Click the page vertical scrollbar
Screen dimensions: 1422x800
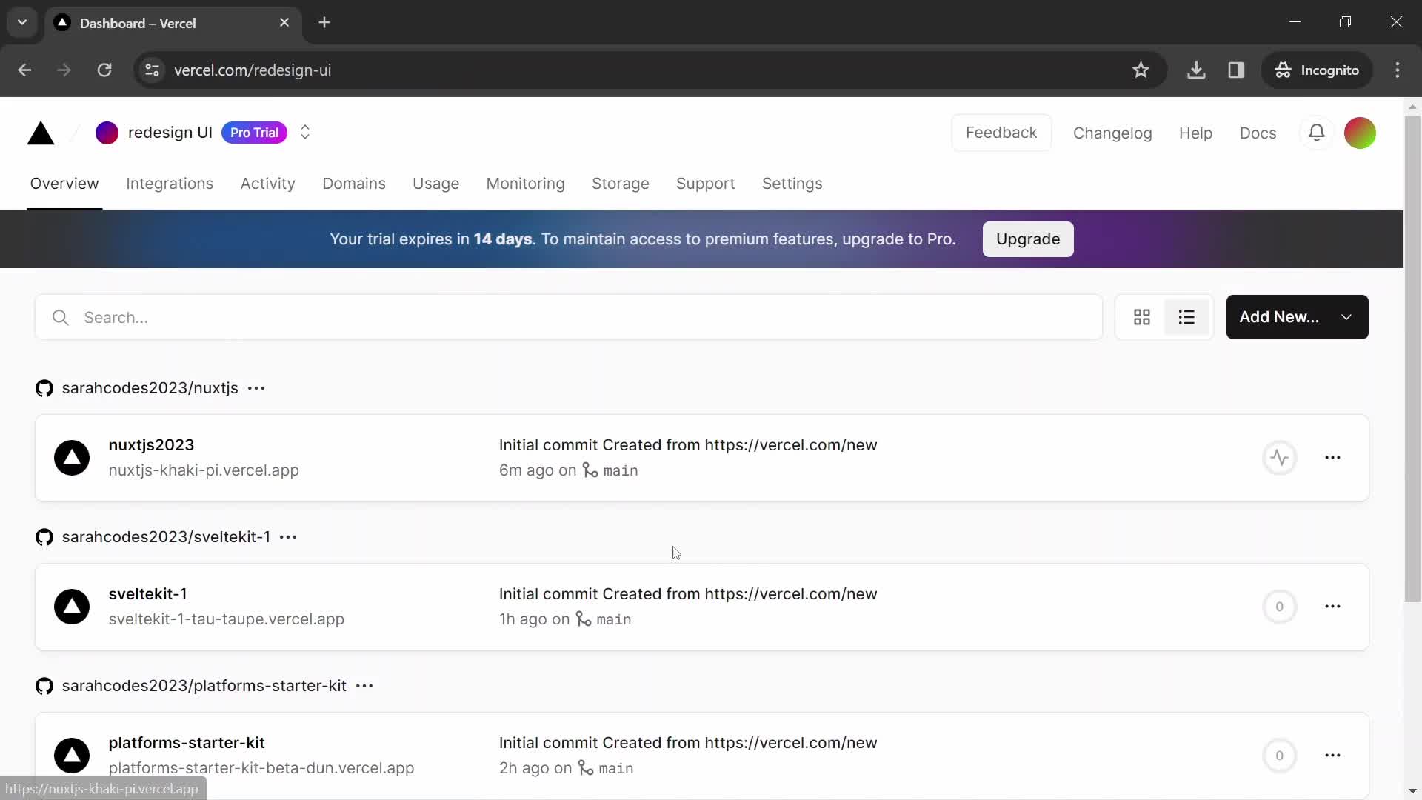coord(1412,359)
